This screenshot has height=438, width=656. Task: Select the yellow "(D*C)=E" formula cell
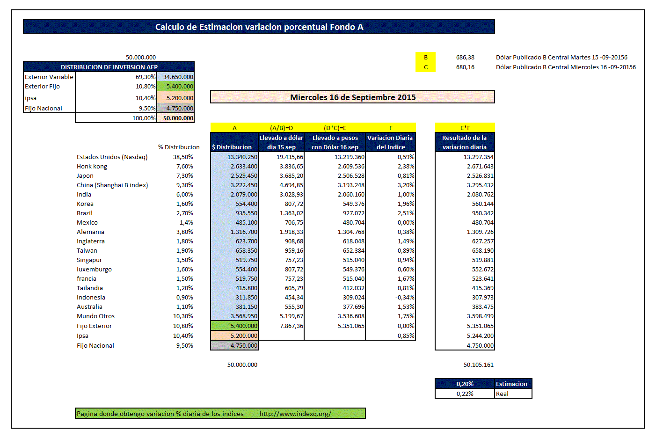click(x=335, y=128)
